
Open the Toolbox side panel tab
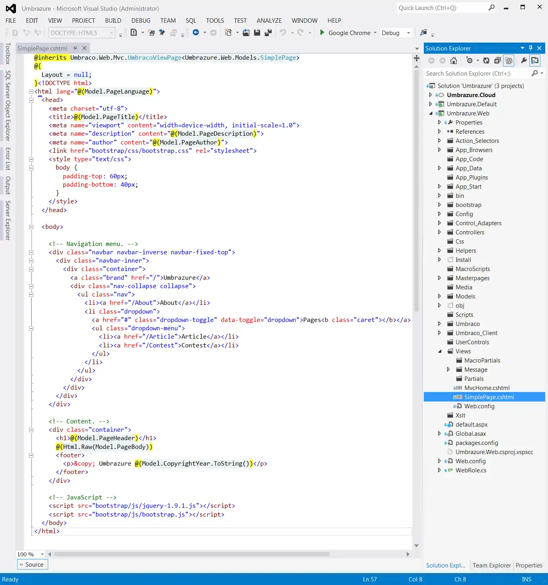click(x=8, y=54)
